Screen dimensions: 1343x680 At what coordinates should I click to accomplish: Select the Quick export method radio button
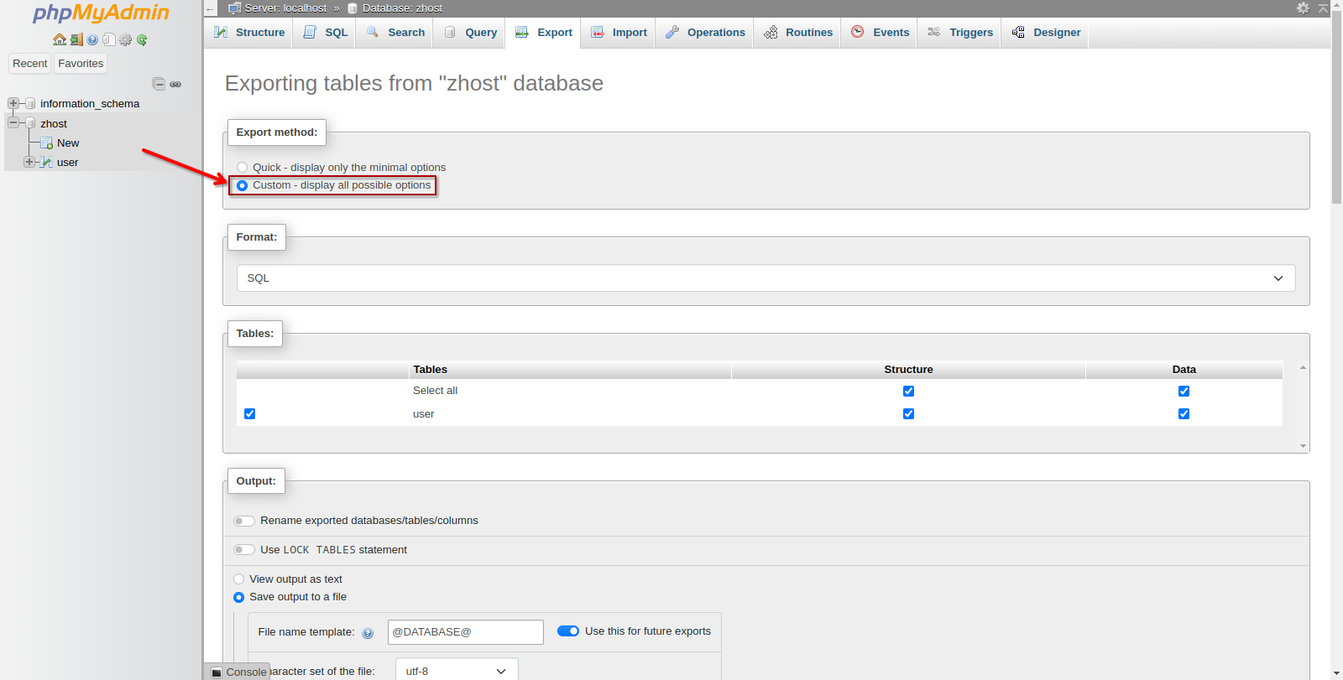tap(243, 168)
